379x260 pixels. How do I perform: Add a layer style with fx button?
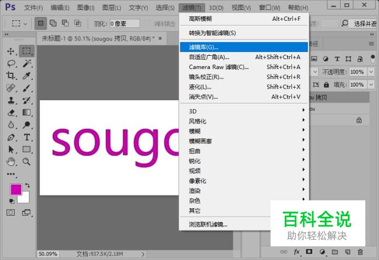pos(297,252)
